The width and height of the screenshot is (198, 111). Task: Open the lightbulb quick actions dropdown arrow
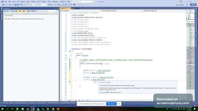pyautogui.click(x=96, y=82)
